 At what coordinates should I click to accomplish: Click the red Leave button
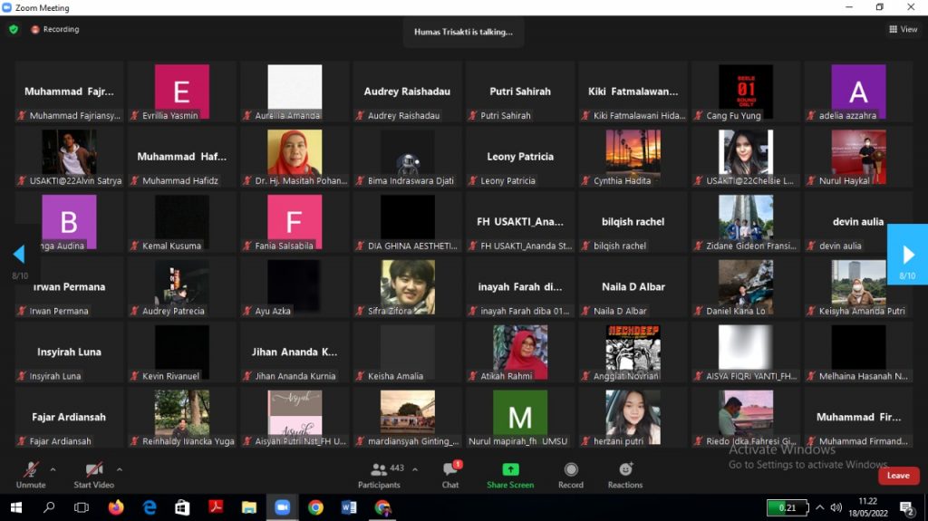898,476
